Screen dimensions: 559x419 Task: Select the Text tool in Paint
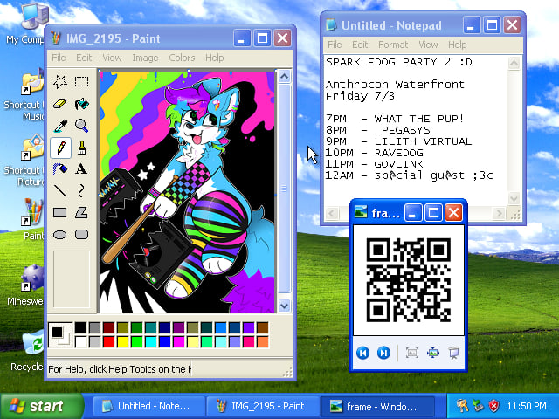tap(81, 168)
